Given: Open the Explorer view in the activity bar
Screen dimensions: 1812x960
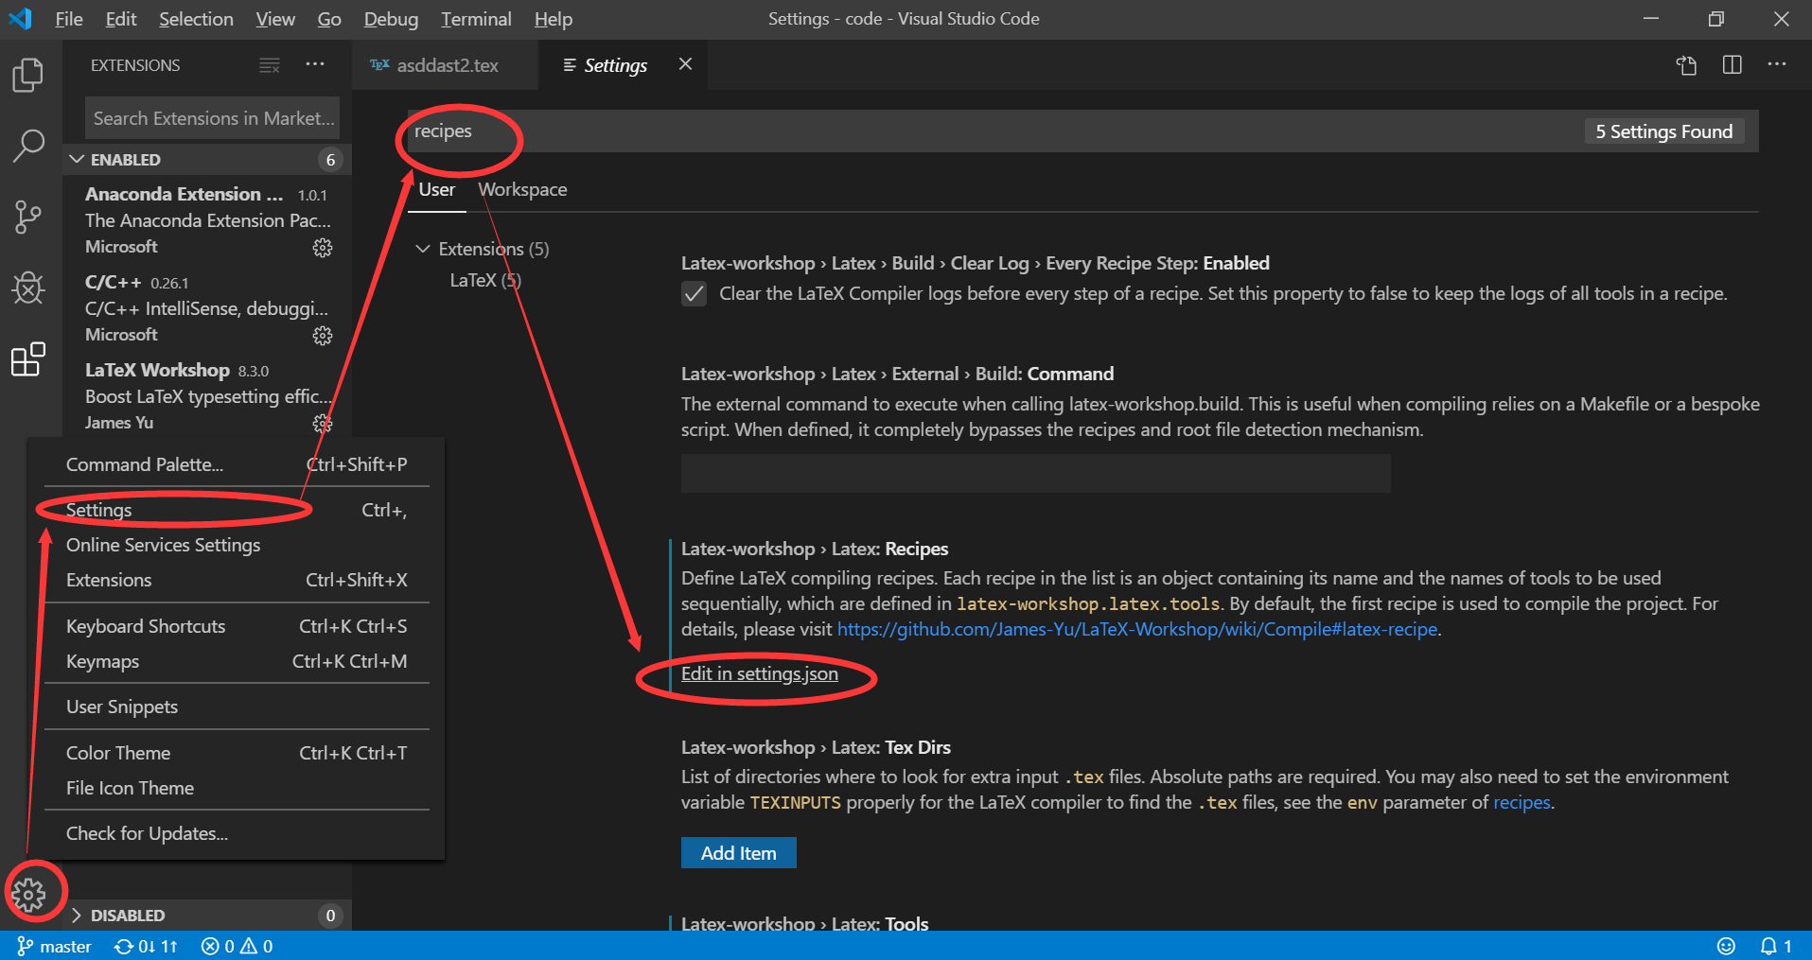Looking at the screenshot, I should [x=27, y=74].
